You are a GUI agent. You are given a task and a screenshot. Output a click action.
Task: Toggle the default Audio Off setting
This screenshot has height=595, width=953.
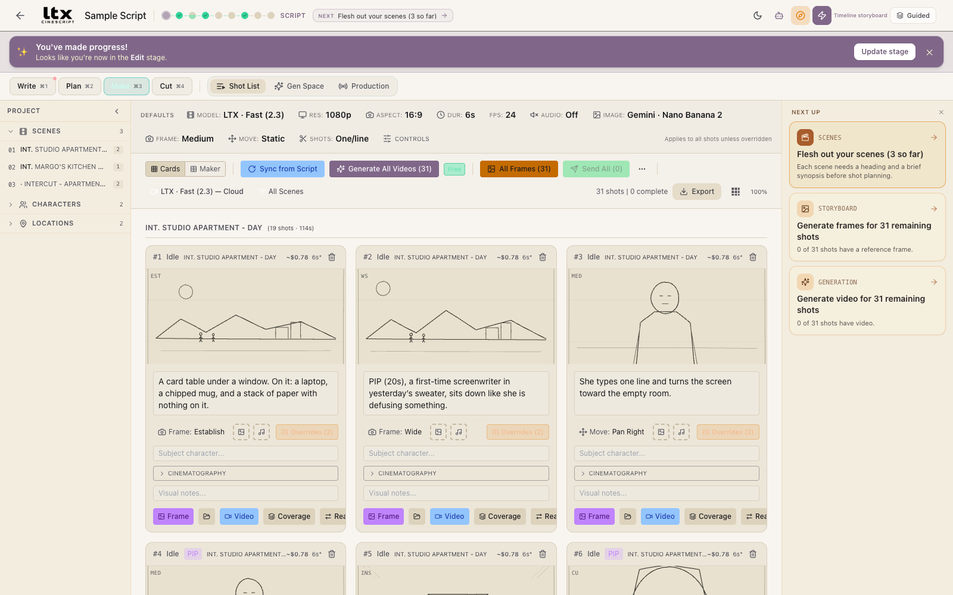click(554, 115)
